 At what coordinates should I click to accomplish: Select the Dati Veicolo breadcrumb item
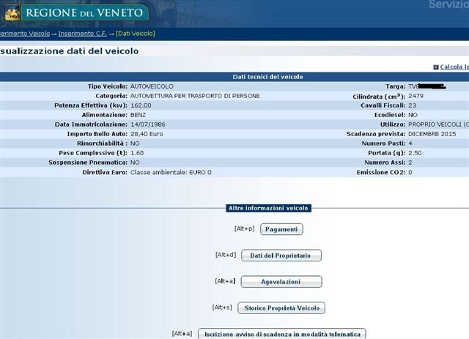pos(136,34)
